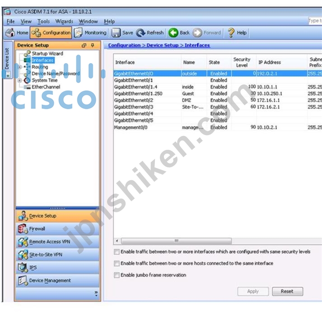The width and height of the screenshot is (322, 327).
Task: Click the Device Setup panel title
Action: (x=33, y=45)
